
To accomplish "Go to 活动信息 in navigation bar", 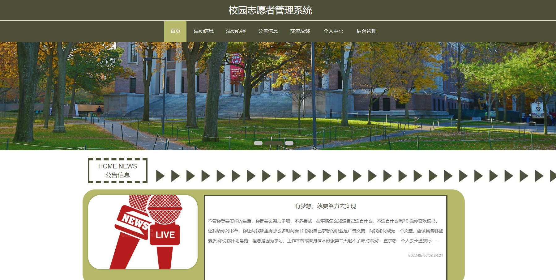I will pos(203,31).
